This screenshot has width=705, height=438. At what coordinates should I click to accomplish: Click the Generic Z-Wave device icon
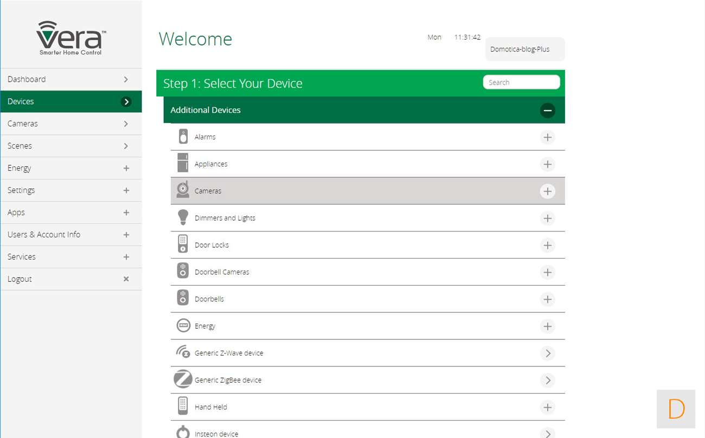[183, 352]
